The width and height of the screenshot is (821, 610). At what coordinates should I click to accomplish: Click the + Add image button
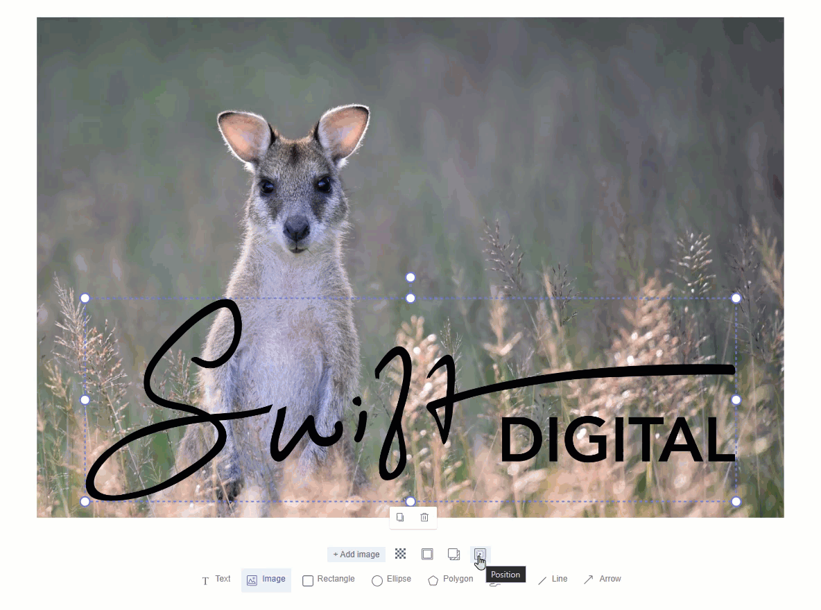(356, 555)
